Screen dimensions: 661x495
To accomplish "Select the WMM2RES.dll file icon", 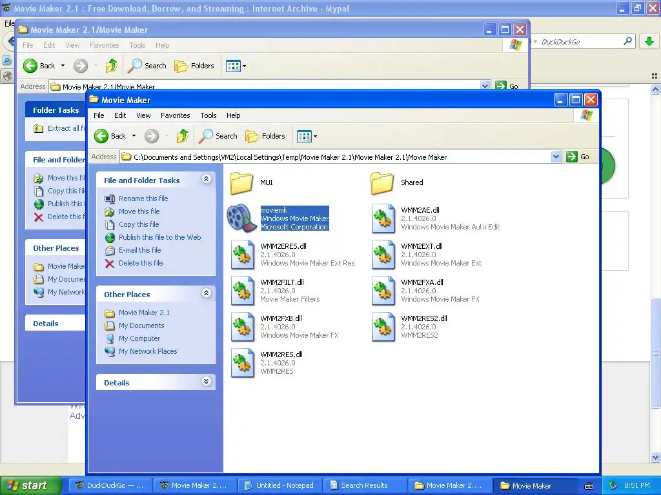I will 243,363.
